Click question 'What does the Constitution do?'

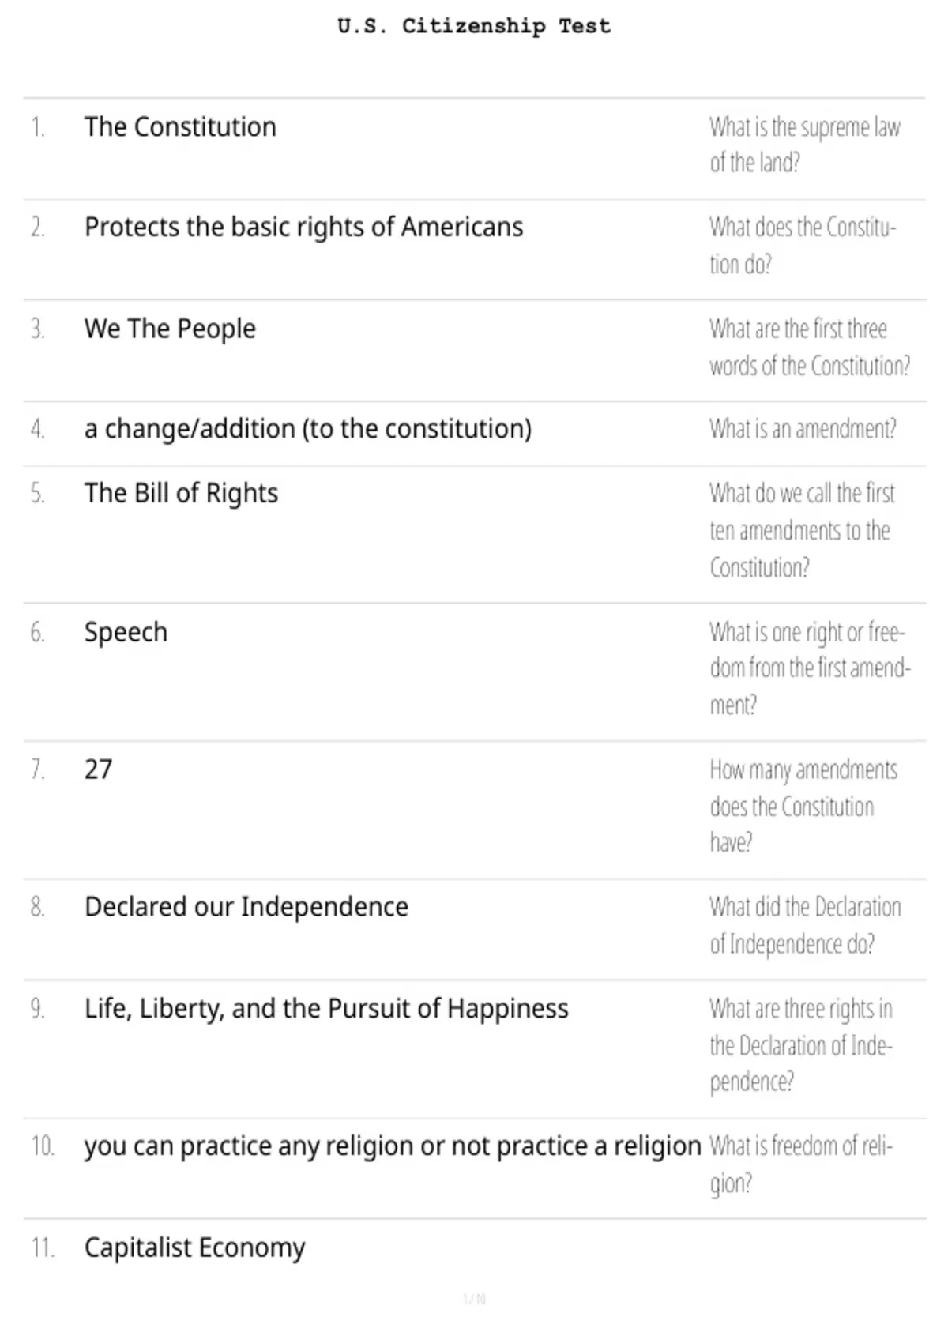coord(803,246)
